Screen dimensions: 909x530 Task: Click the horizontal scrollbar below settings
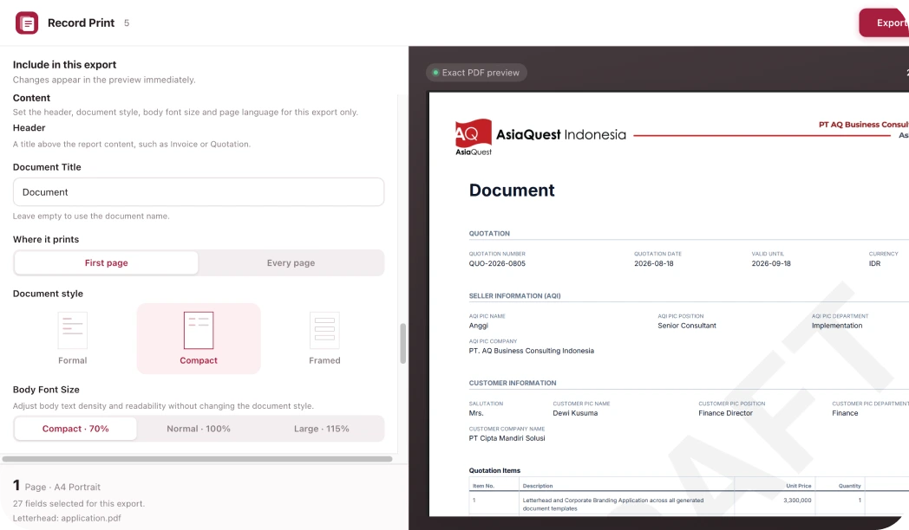click(197, 459)
